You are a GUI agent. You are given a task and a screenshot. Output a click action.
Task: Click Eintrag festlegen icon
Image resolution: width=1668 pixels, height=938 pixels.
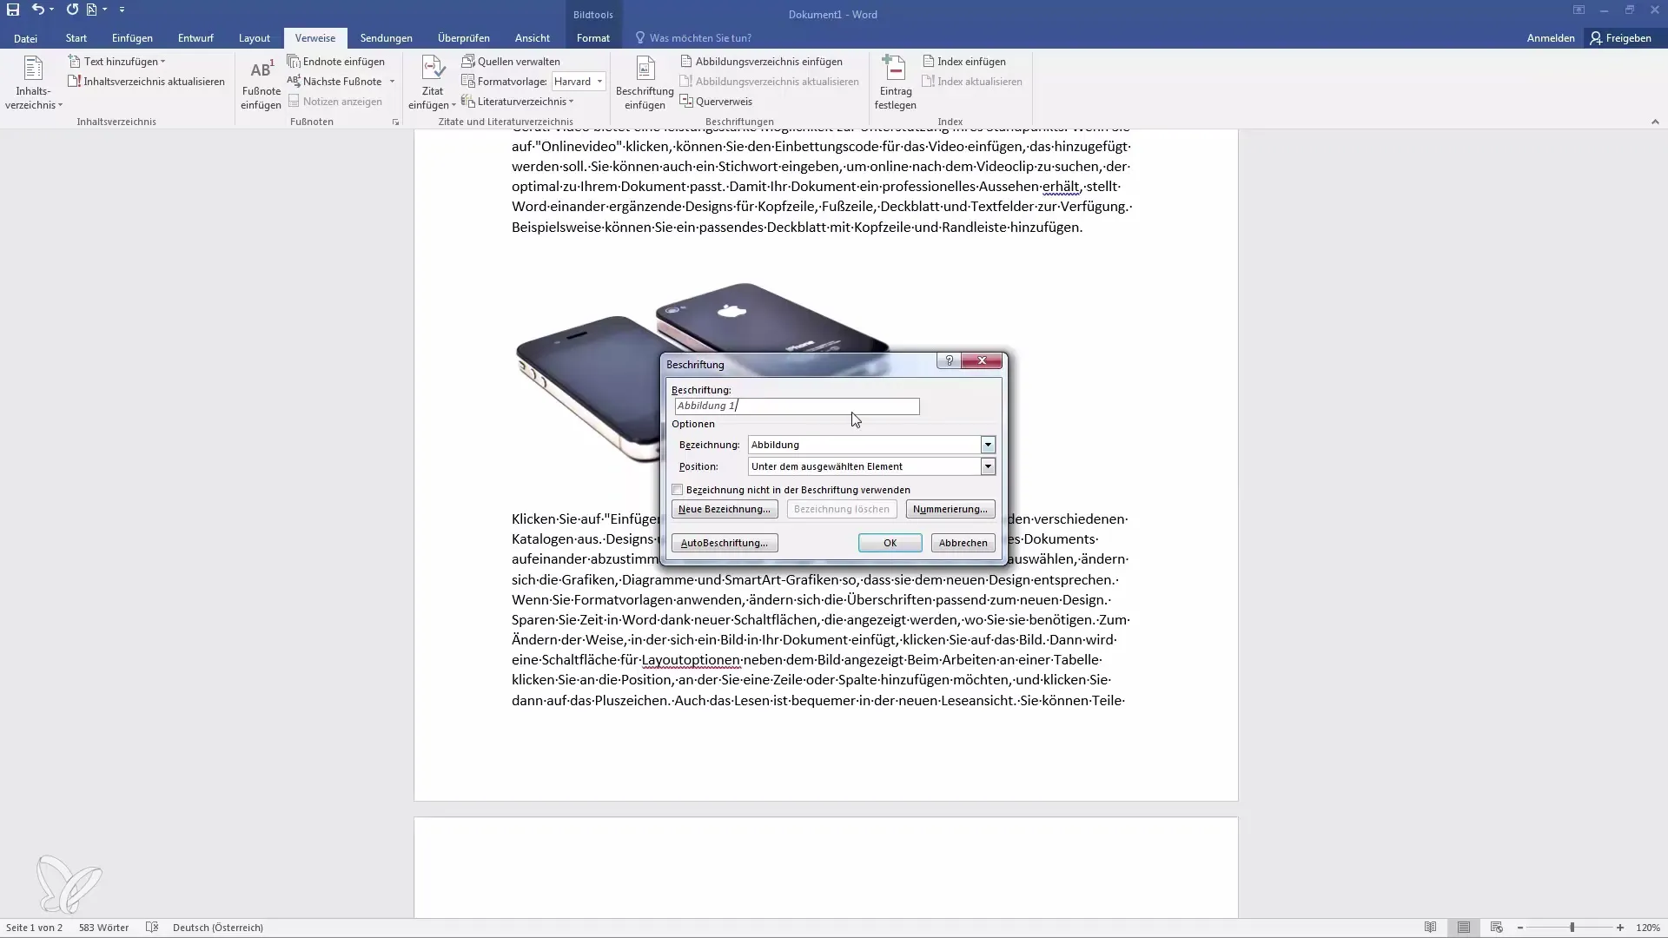coord(895,83)
